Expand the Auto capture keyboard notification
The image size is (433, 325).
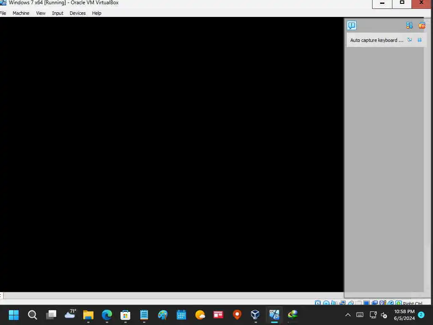point(377,40)
